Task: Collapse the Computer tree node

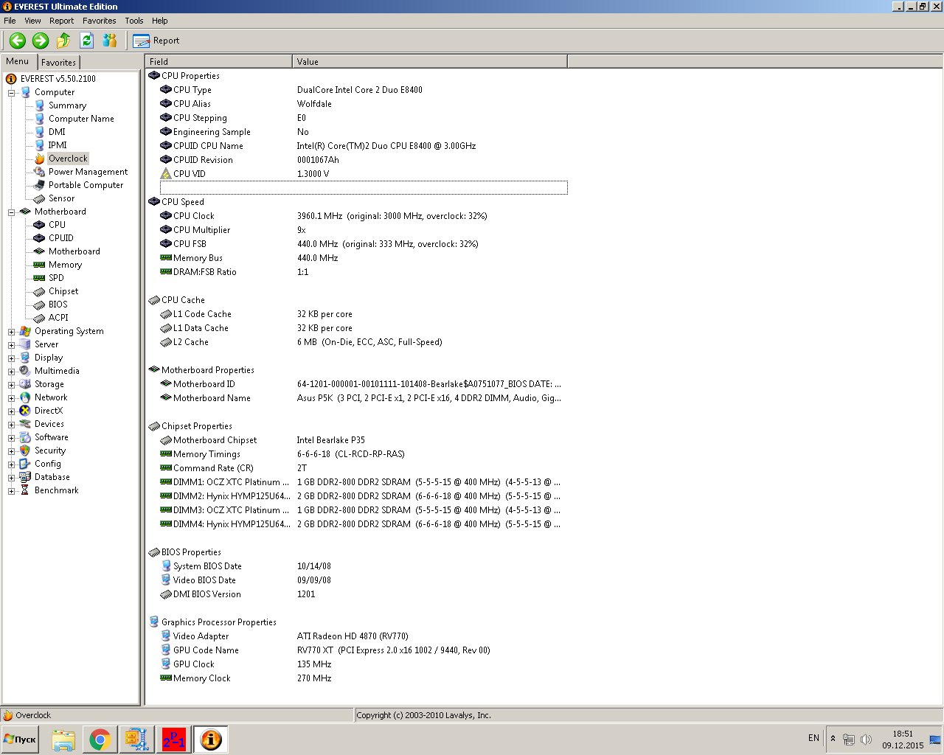Action: pyautogui.click(x=12, y=93)
